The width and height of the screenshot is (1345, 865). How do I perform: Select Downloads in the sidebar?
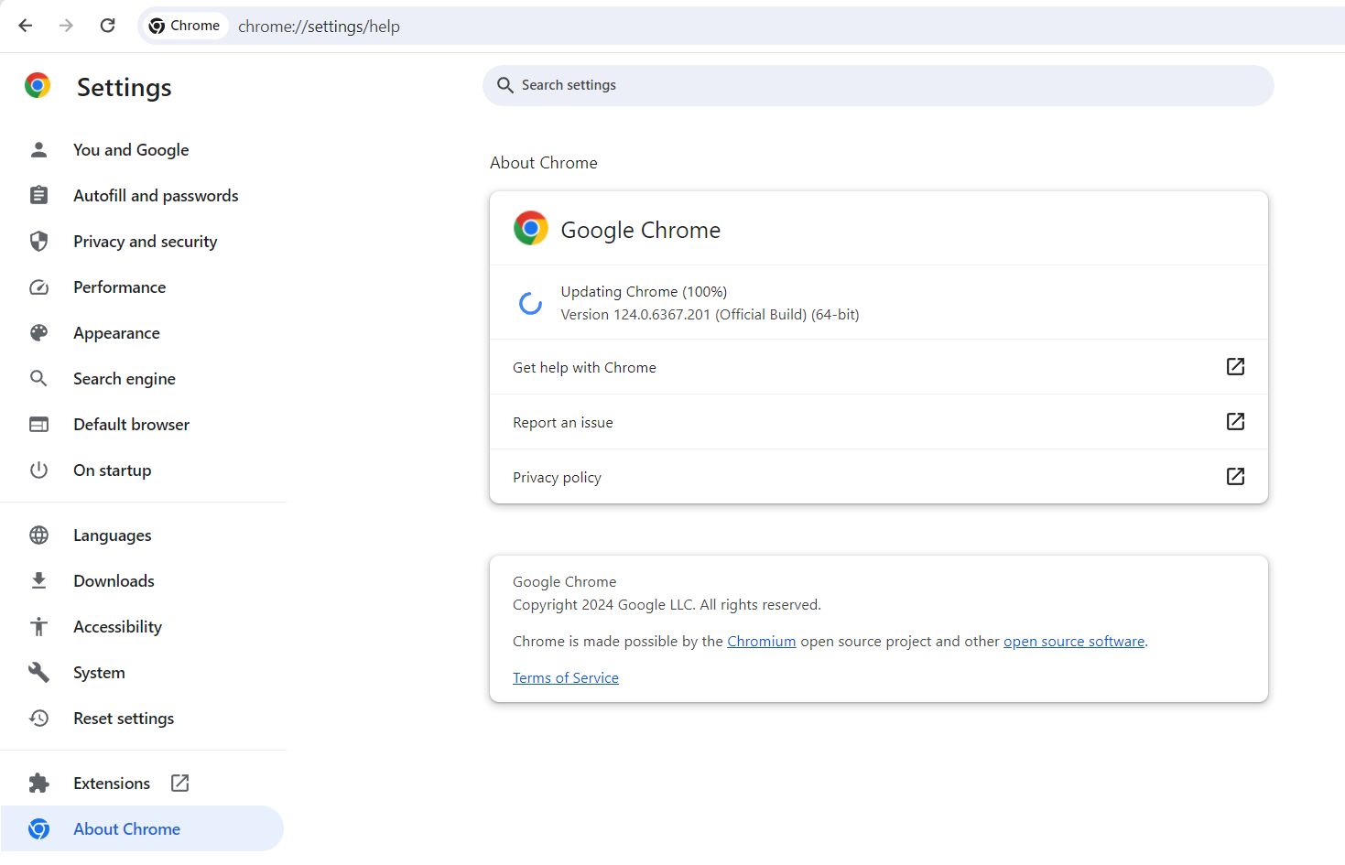coord(114,581)
